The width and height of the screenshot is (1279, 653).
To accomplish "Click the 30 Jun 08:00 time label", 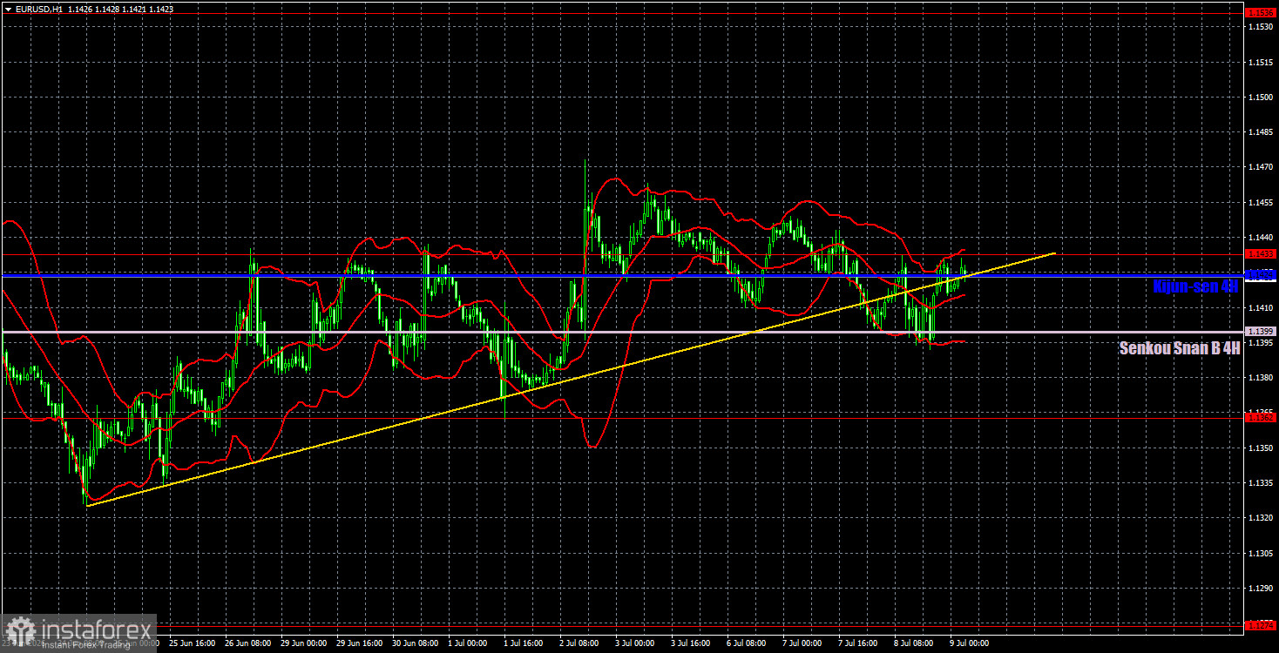I will pyautogui.click(x=416, y=643).
